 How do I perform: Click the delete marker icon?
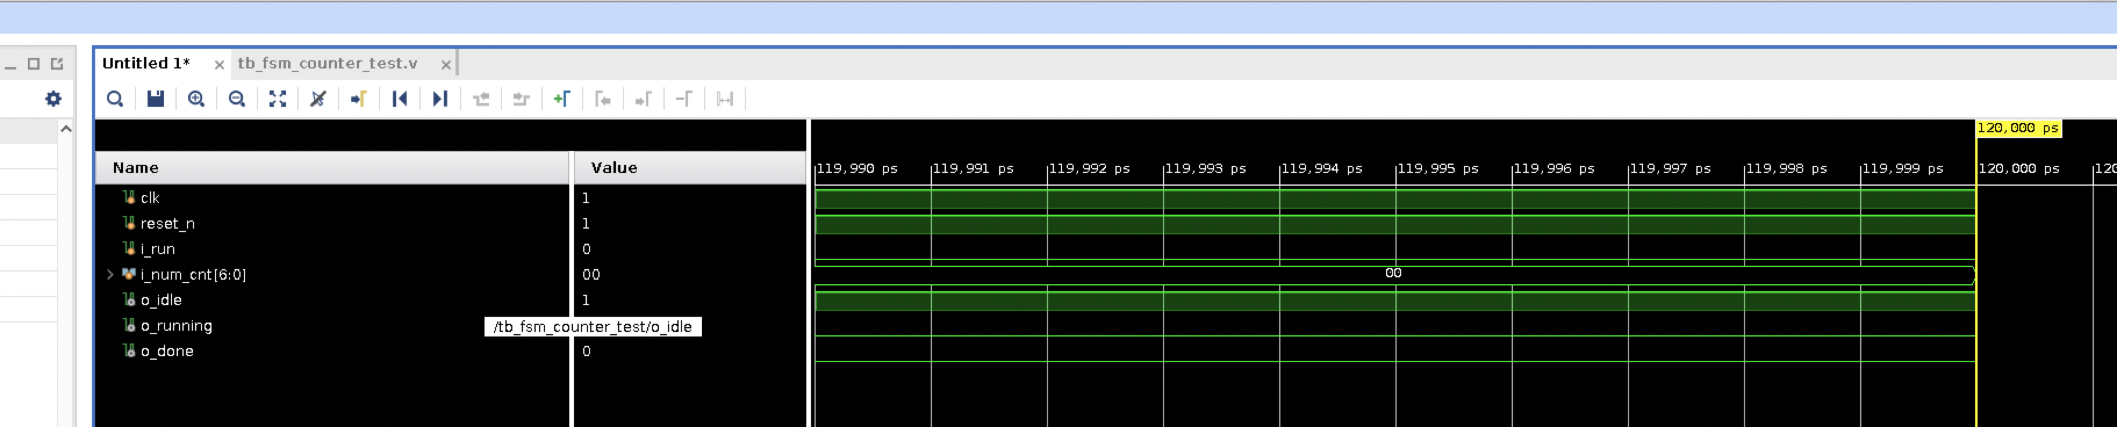click(x=684, y=99)
